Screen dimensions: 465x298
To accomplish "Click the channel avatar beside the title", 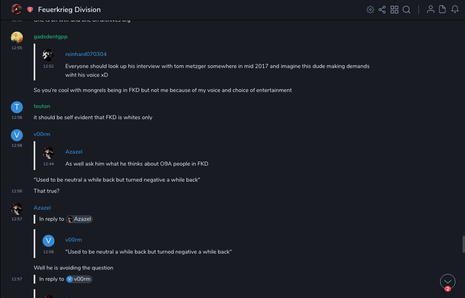I will click(16, 9).
